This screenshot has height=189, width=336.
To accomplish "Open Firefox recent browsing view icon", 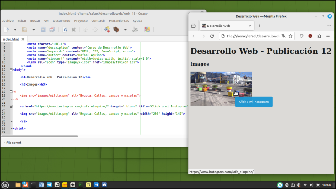I will [193, 26].
